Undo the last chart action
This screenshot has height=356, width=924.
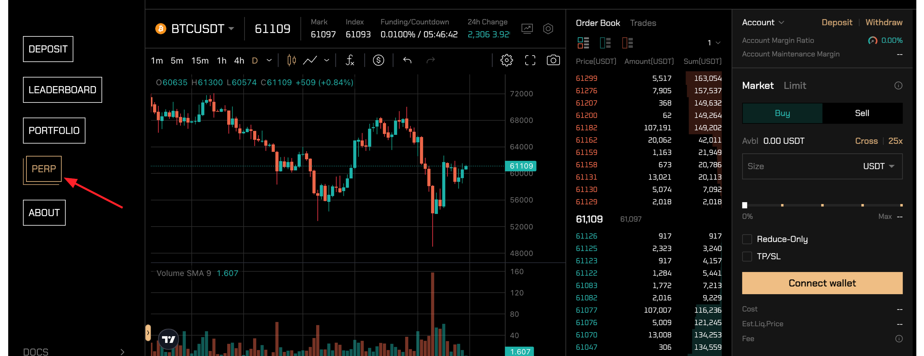point(407,60)
